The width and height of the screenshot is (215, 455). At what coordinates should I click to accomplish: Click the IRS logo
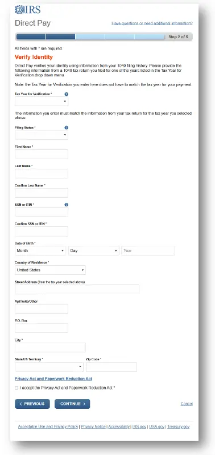point(27,10)
